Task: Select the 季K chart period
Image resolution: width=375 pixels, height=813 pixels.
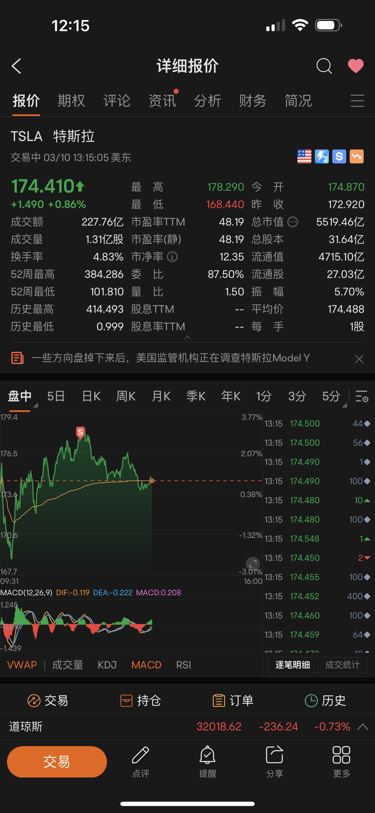Action: pos(196,396)
